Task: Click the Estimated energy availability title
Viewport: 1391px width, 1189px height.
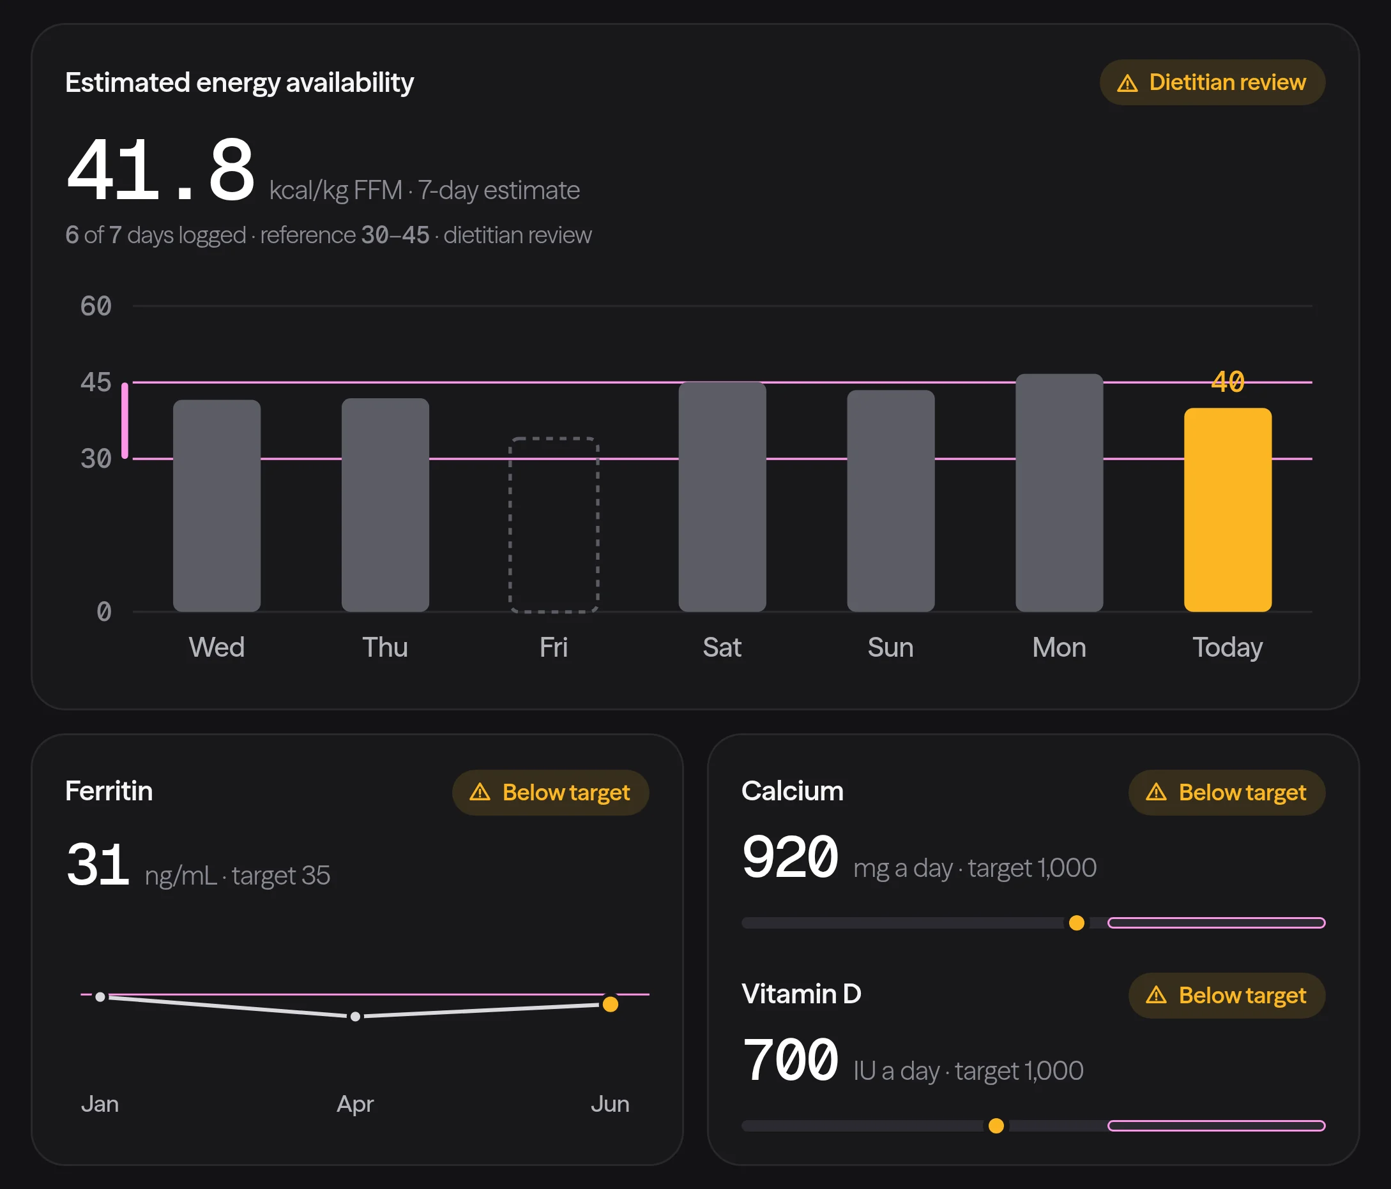Action: (239, 82)
